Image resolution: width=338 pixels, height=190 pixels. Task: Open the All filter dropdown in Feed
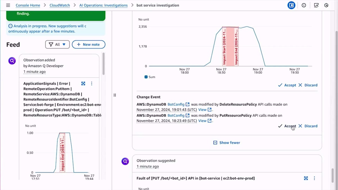tap(57, 44)
